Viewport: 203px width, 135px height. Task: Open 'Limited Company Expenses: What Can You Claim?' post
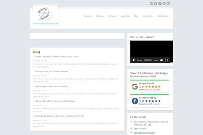click(57, 57)
